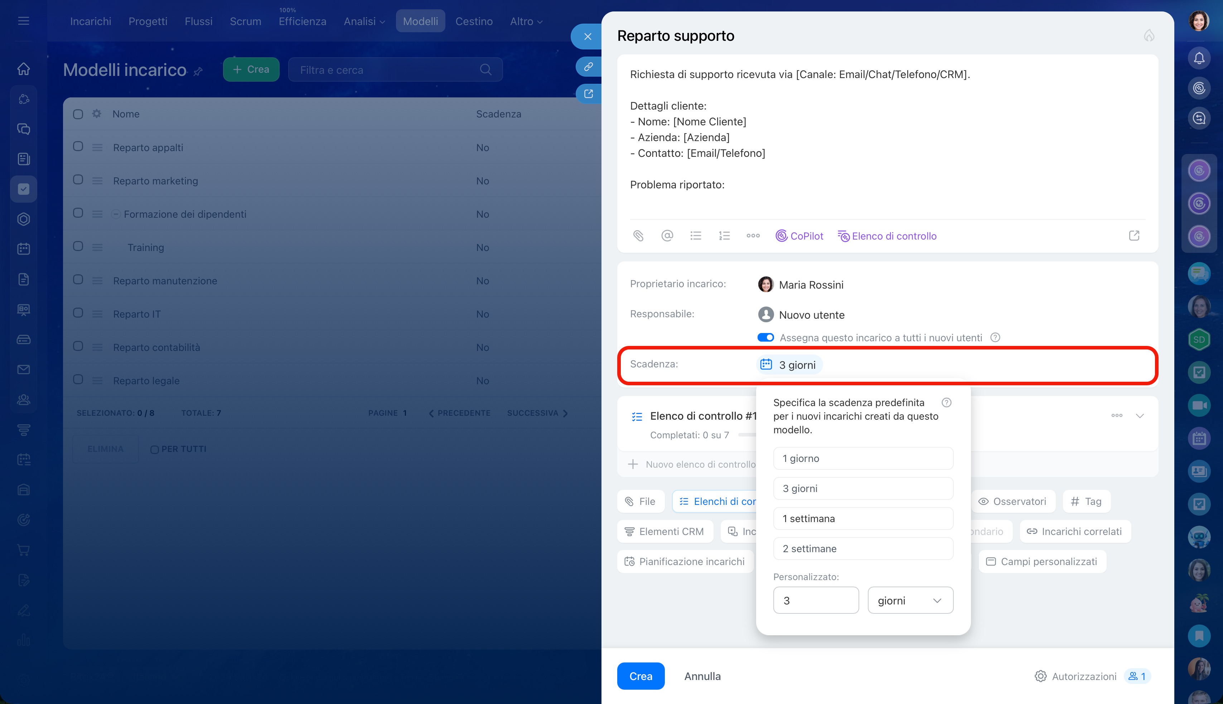1223x704 pixels.
Task: Click the mention @ icon in editor
Action: point(667,236)
